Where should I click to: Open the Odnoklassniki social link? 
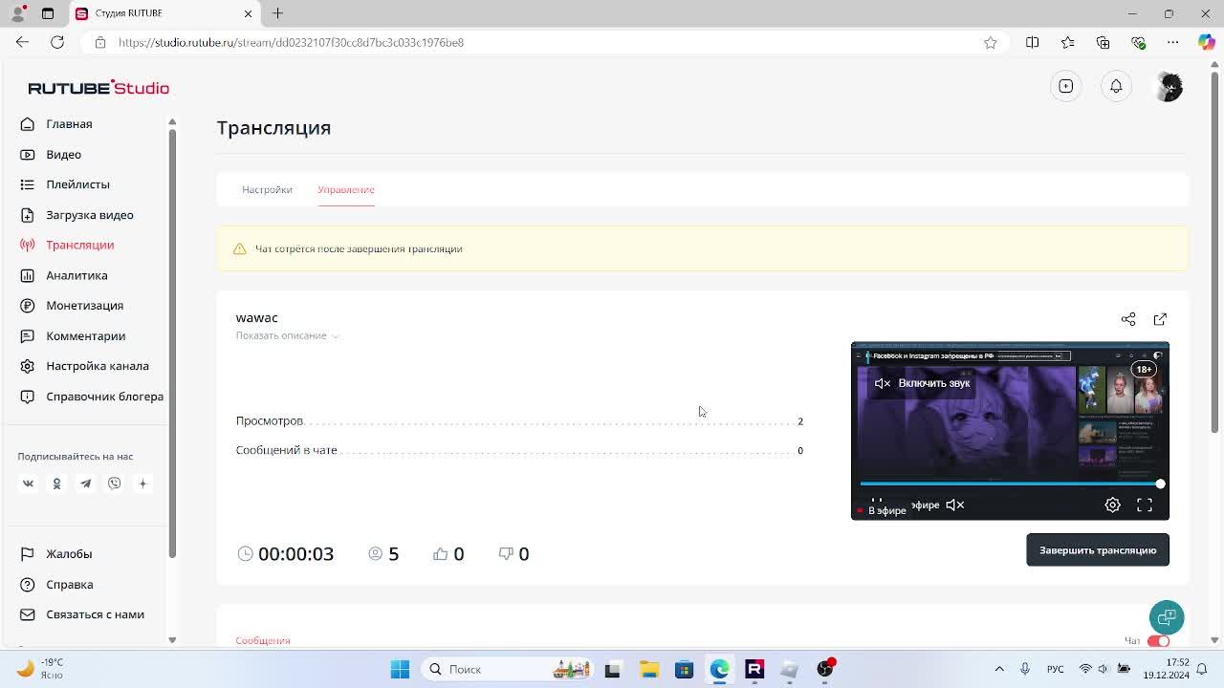[x=56, y=484]
